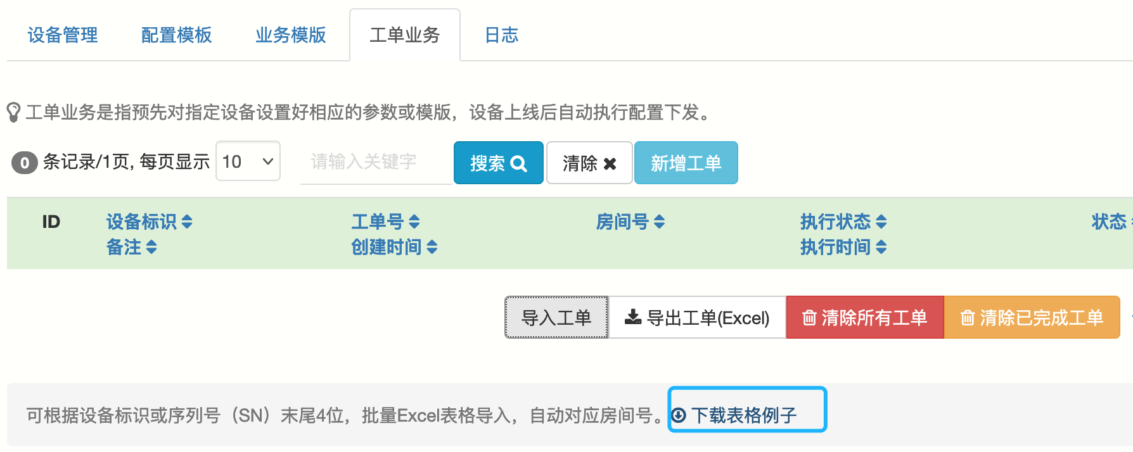
Task: Open the per-page count dropdown showing 10
Action: (x=248, y=161)
